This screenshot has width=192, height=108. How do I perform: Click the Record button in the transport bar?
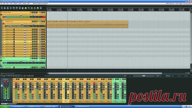pos(14,76)
